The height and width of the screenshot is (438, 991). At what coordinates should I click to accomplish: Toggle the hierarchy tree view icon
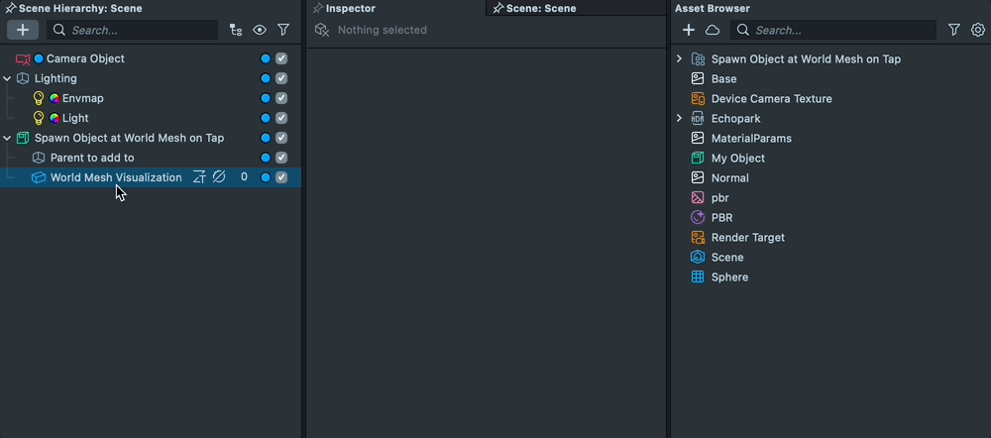coord(236,31)
